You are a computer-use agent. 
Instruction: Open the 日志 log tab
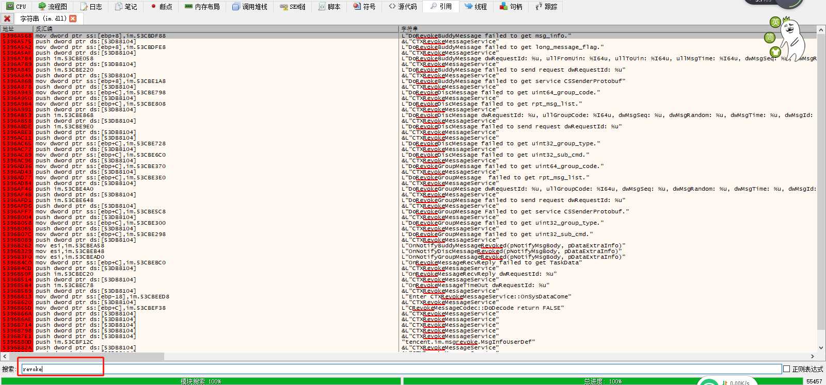pos(91,7)
